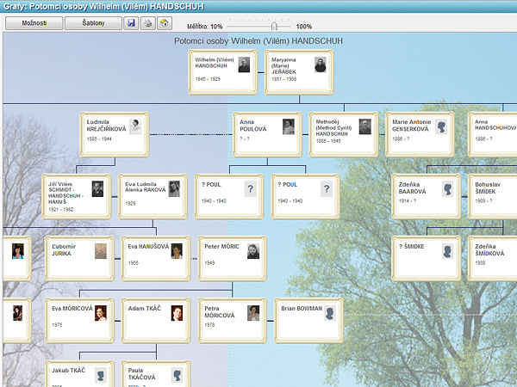Click Methoděj HANDSCHUH portrait photo

(x=365, y=126)
